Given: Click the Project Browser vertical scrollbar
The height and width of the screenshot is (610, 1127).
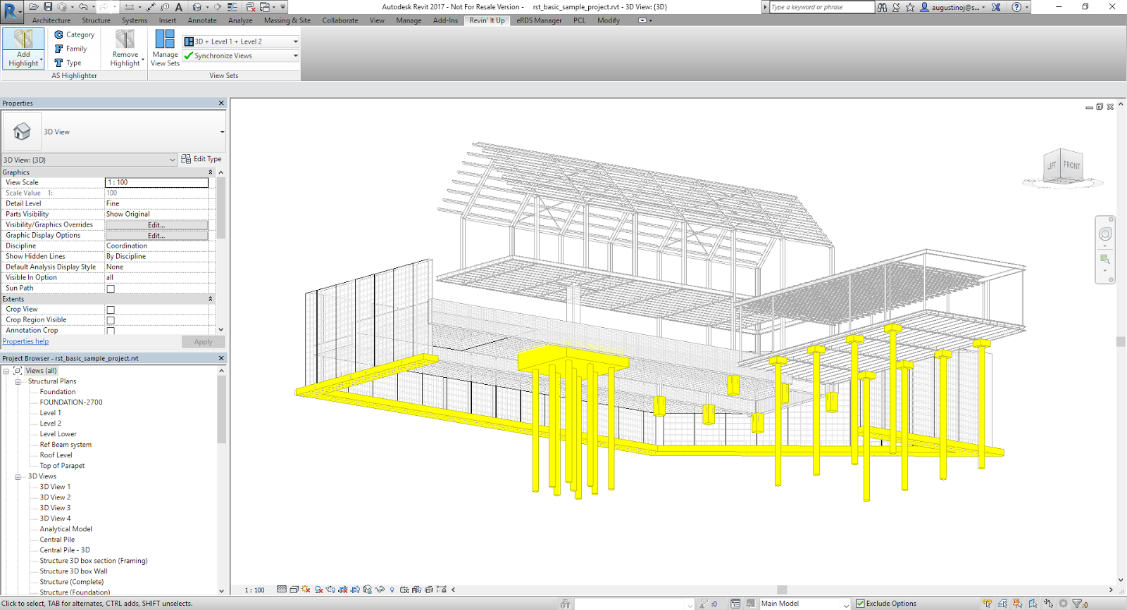Looking at the screenshot, I should [x=221, y=411].
